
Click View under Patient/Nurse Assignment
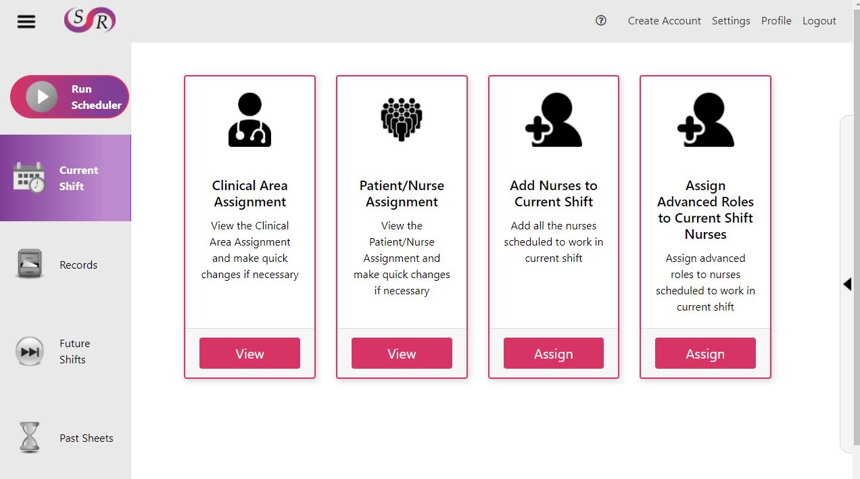402,353
